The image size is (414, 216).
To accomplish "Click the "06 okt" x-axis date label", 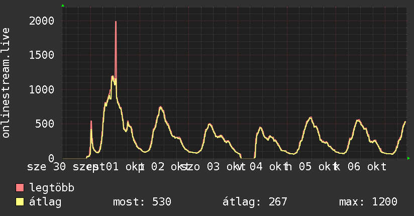I will [367, 167].
